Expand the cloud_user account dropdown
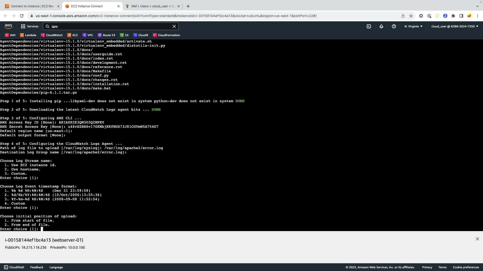This screenshot has height=271, width=483. pyautogui.click(x=455, y=26)
